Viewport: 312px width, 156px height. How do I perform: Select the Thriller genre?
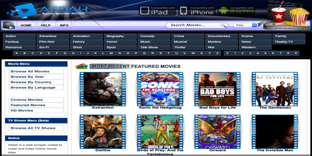(188, 47)
